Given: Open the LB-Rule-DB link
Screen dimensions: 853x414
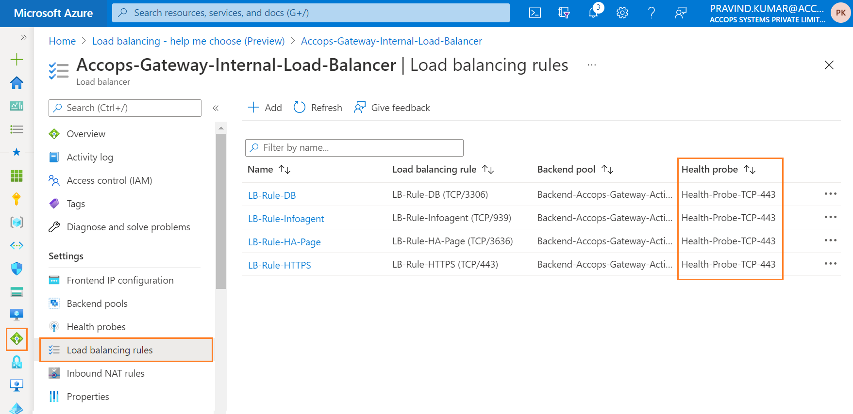Looking at the screenshot, I should (272, 195).
